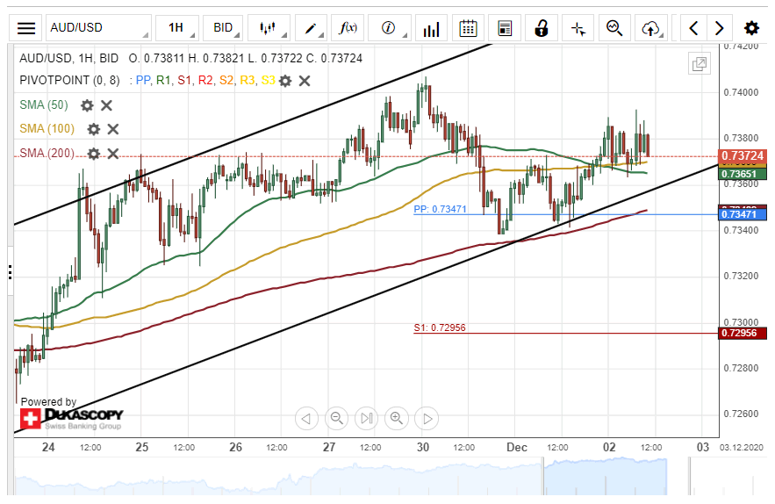Click the zoom in button below chart
This screenshot has height=504, width=775.
(397, 418)
